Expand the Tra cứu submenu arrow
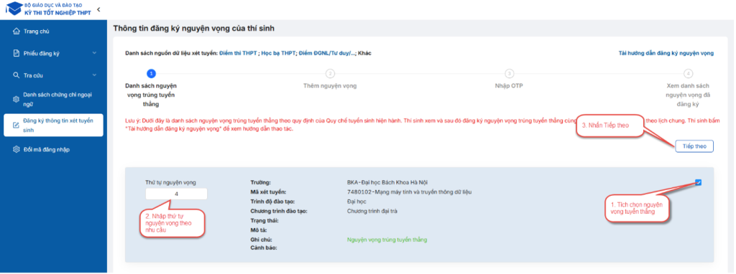736x274 pixels. click(x=94, y=75)
